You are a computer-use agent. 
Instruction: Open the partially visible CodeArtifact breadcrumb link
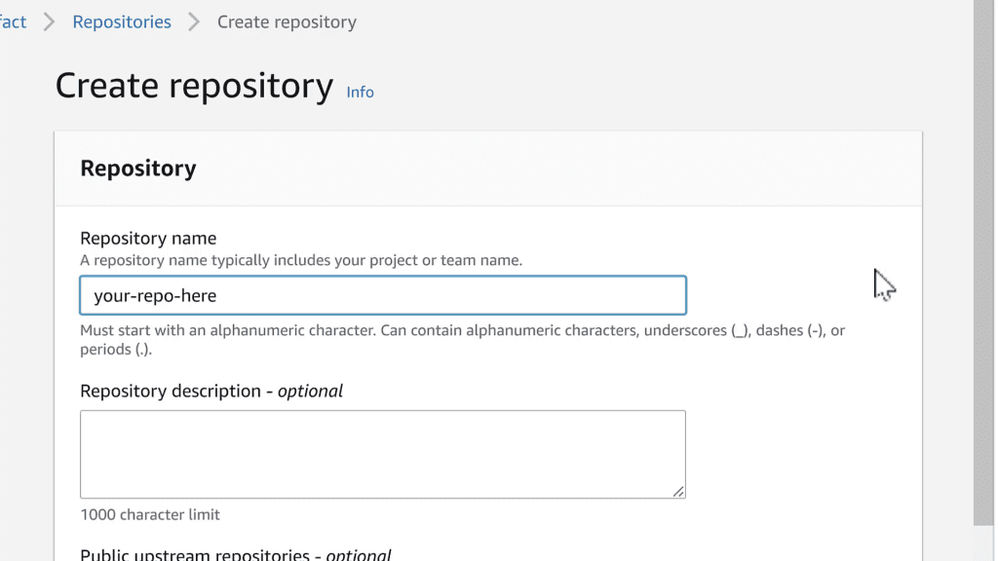[13, 21]
